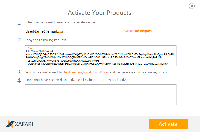Click the request line starting with +tuumVEOx
Screen dimensions: 200x132
pos(100,54)
